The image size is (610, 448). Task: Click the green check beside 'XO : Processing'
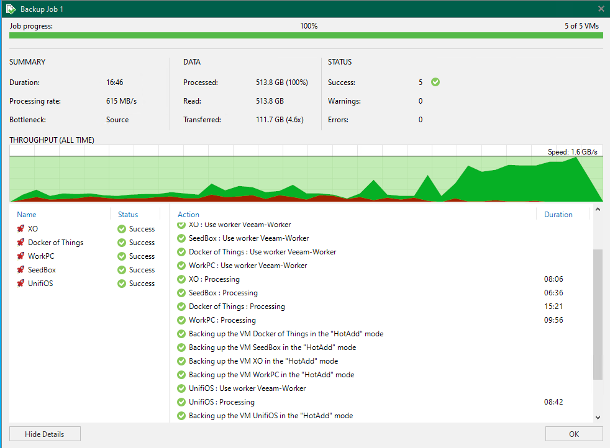click(x=181, y=279)
